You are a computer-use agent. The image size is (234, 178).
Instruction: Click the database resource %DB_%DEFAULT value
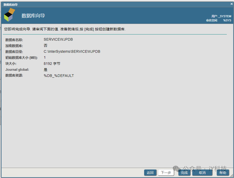(x=59, y=76)
